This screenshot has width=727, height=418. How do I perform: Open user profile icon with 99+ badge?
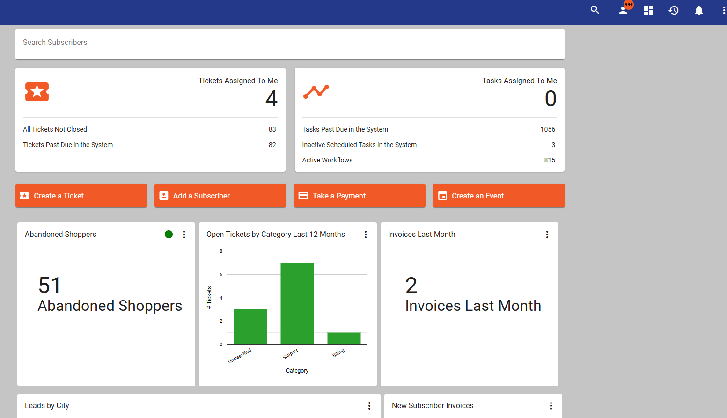click(x=624, y=10)
